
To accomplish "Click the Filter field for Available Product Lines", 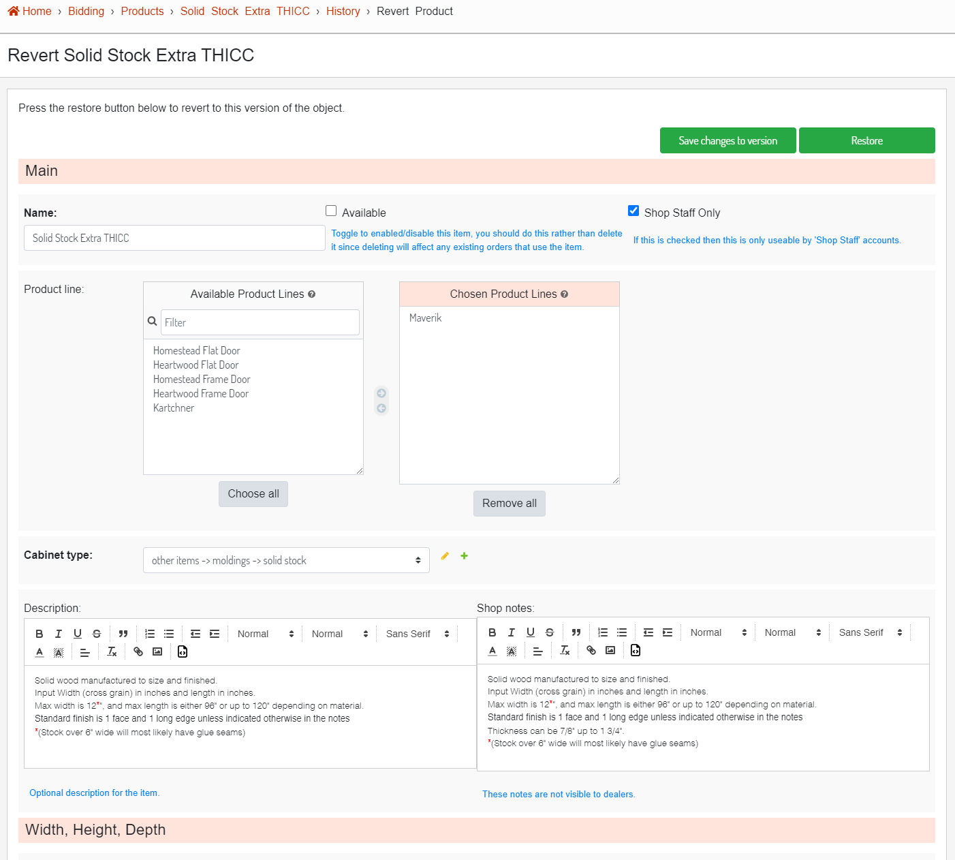I will click(260, 322).
